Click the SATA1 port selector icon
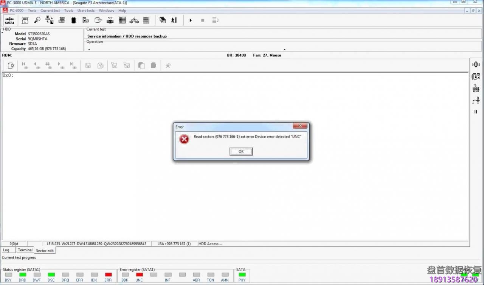 [x=9, y=20]
